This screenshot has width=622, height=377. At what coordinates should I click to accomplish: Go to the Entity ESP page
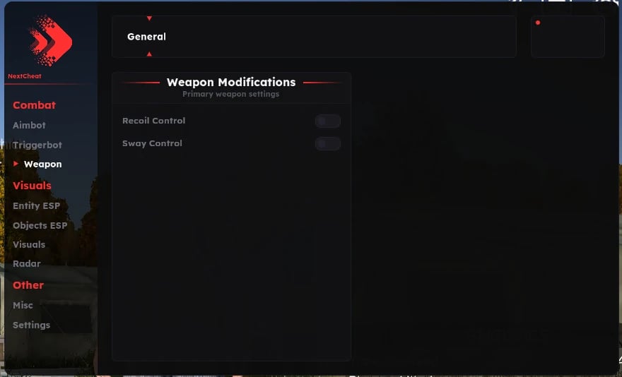37,205
